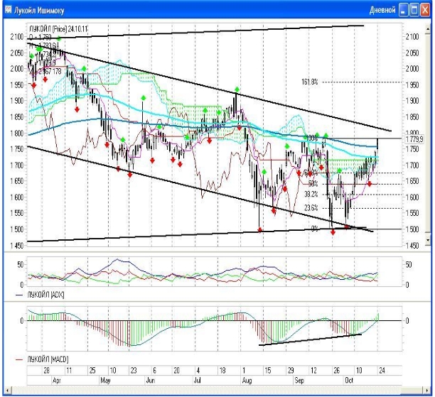Click the 100% Fibonacci level label
The width and height of the screenshot is (435, 397).
(311, 138)
